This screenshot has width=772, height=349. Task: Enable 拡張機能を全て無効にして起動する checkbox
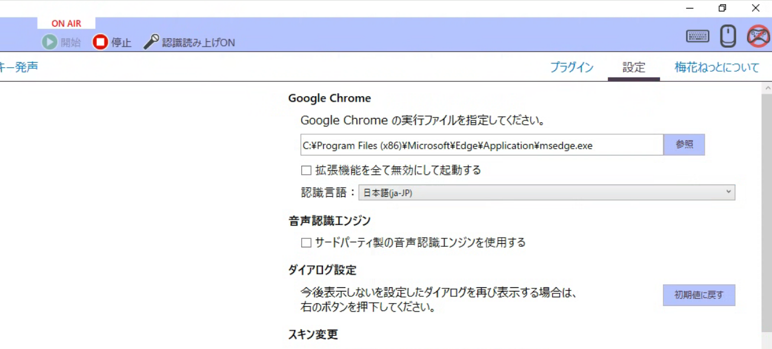pos(307,171)
